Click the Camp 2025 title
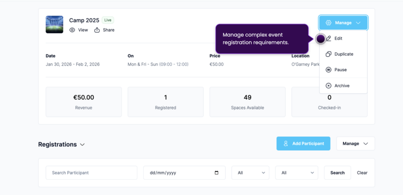The width and height of the screenshot is (403, 195). (84, 20)
